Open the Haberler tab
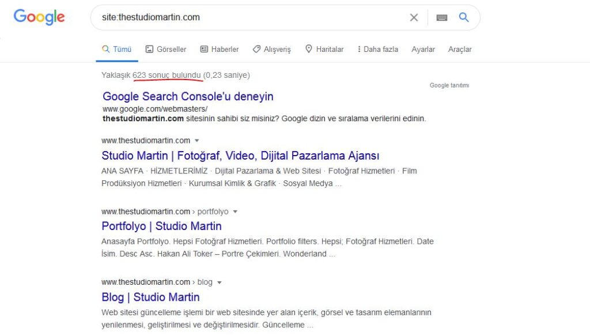The height and width of the screenshot is (336, 590). [x=220, y=50]
